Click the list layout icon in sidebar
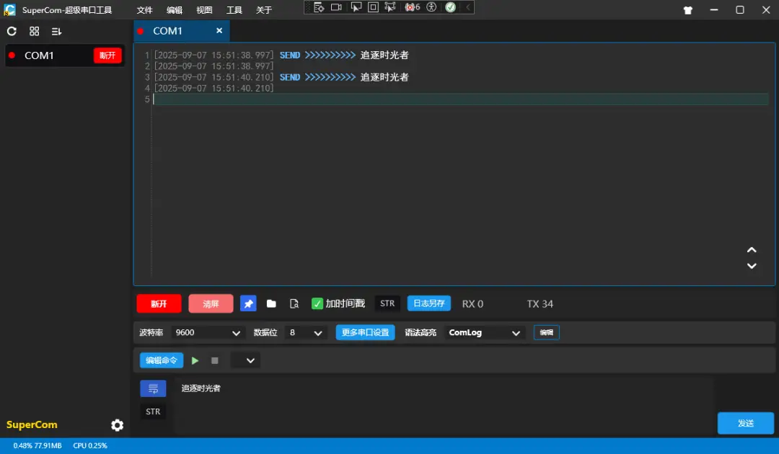Image resolution: width=779 pixels, height=454 pixels. click(56, 32)
